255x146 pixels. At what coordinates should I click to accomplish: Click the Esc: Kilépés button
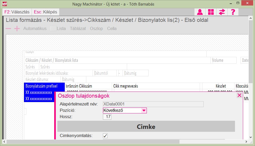(45, 12)
